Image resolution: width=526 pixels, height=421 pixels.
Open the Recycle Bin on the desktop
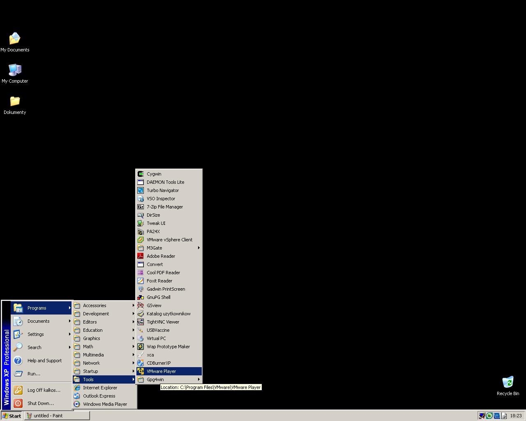pos(508,382)
